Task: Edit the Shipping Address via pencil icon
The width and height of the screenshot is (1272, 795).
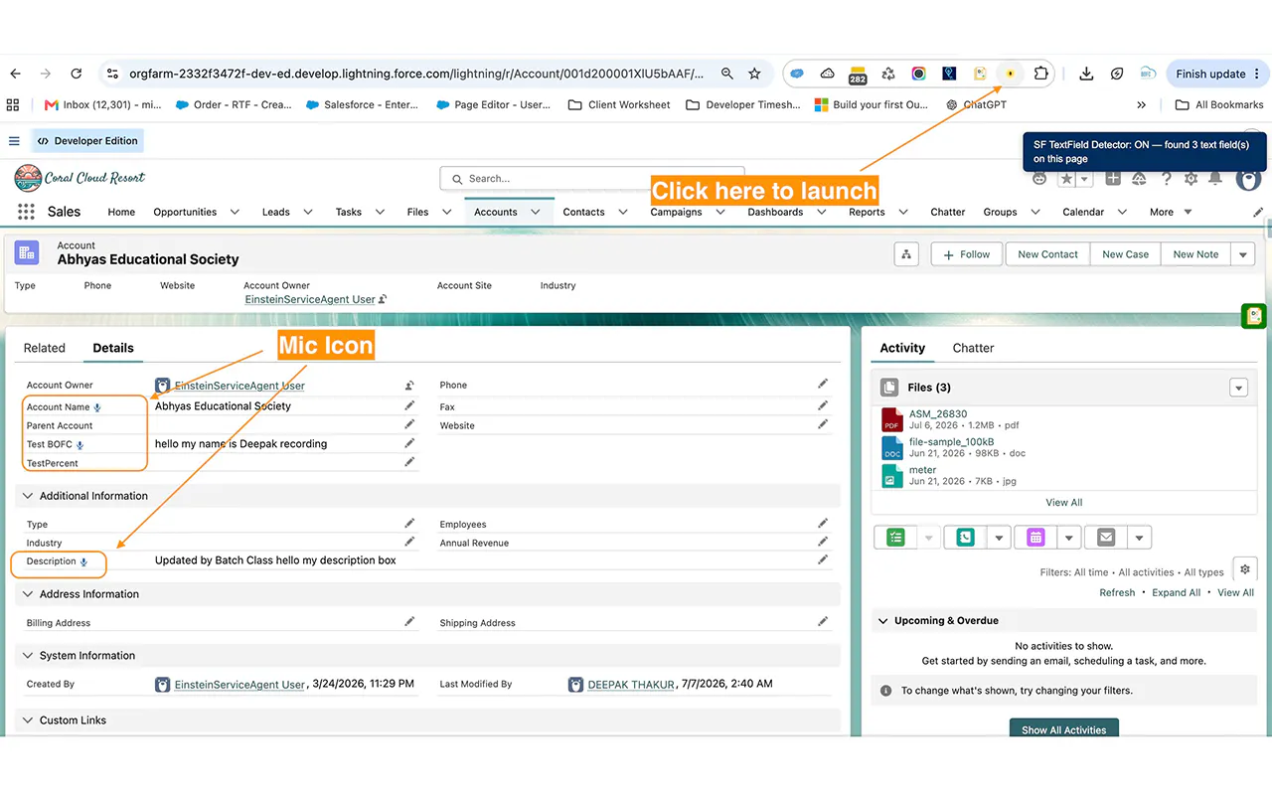Action: pyautogui.click(x=823, y=621)
